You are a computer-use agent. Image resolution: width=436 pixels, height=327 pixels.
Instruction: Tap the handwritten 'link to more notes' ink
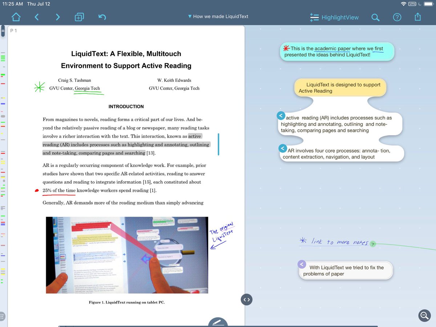[x=334, y=242]
